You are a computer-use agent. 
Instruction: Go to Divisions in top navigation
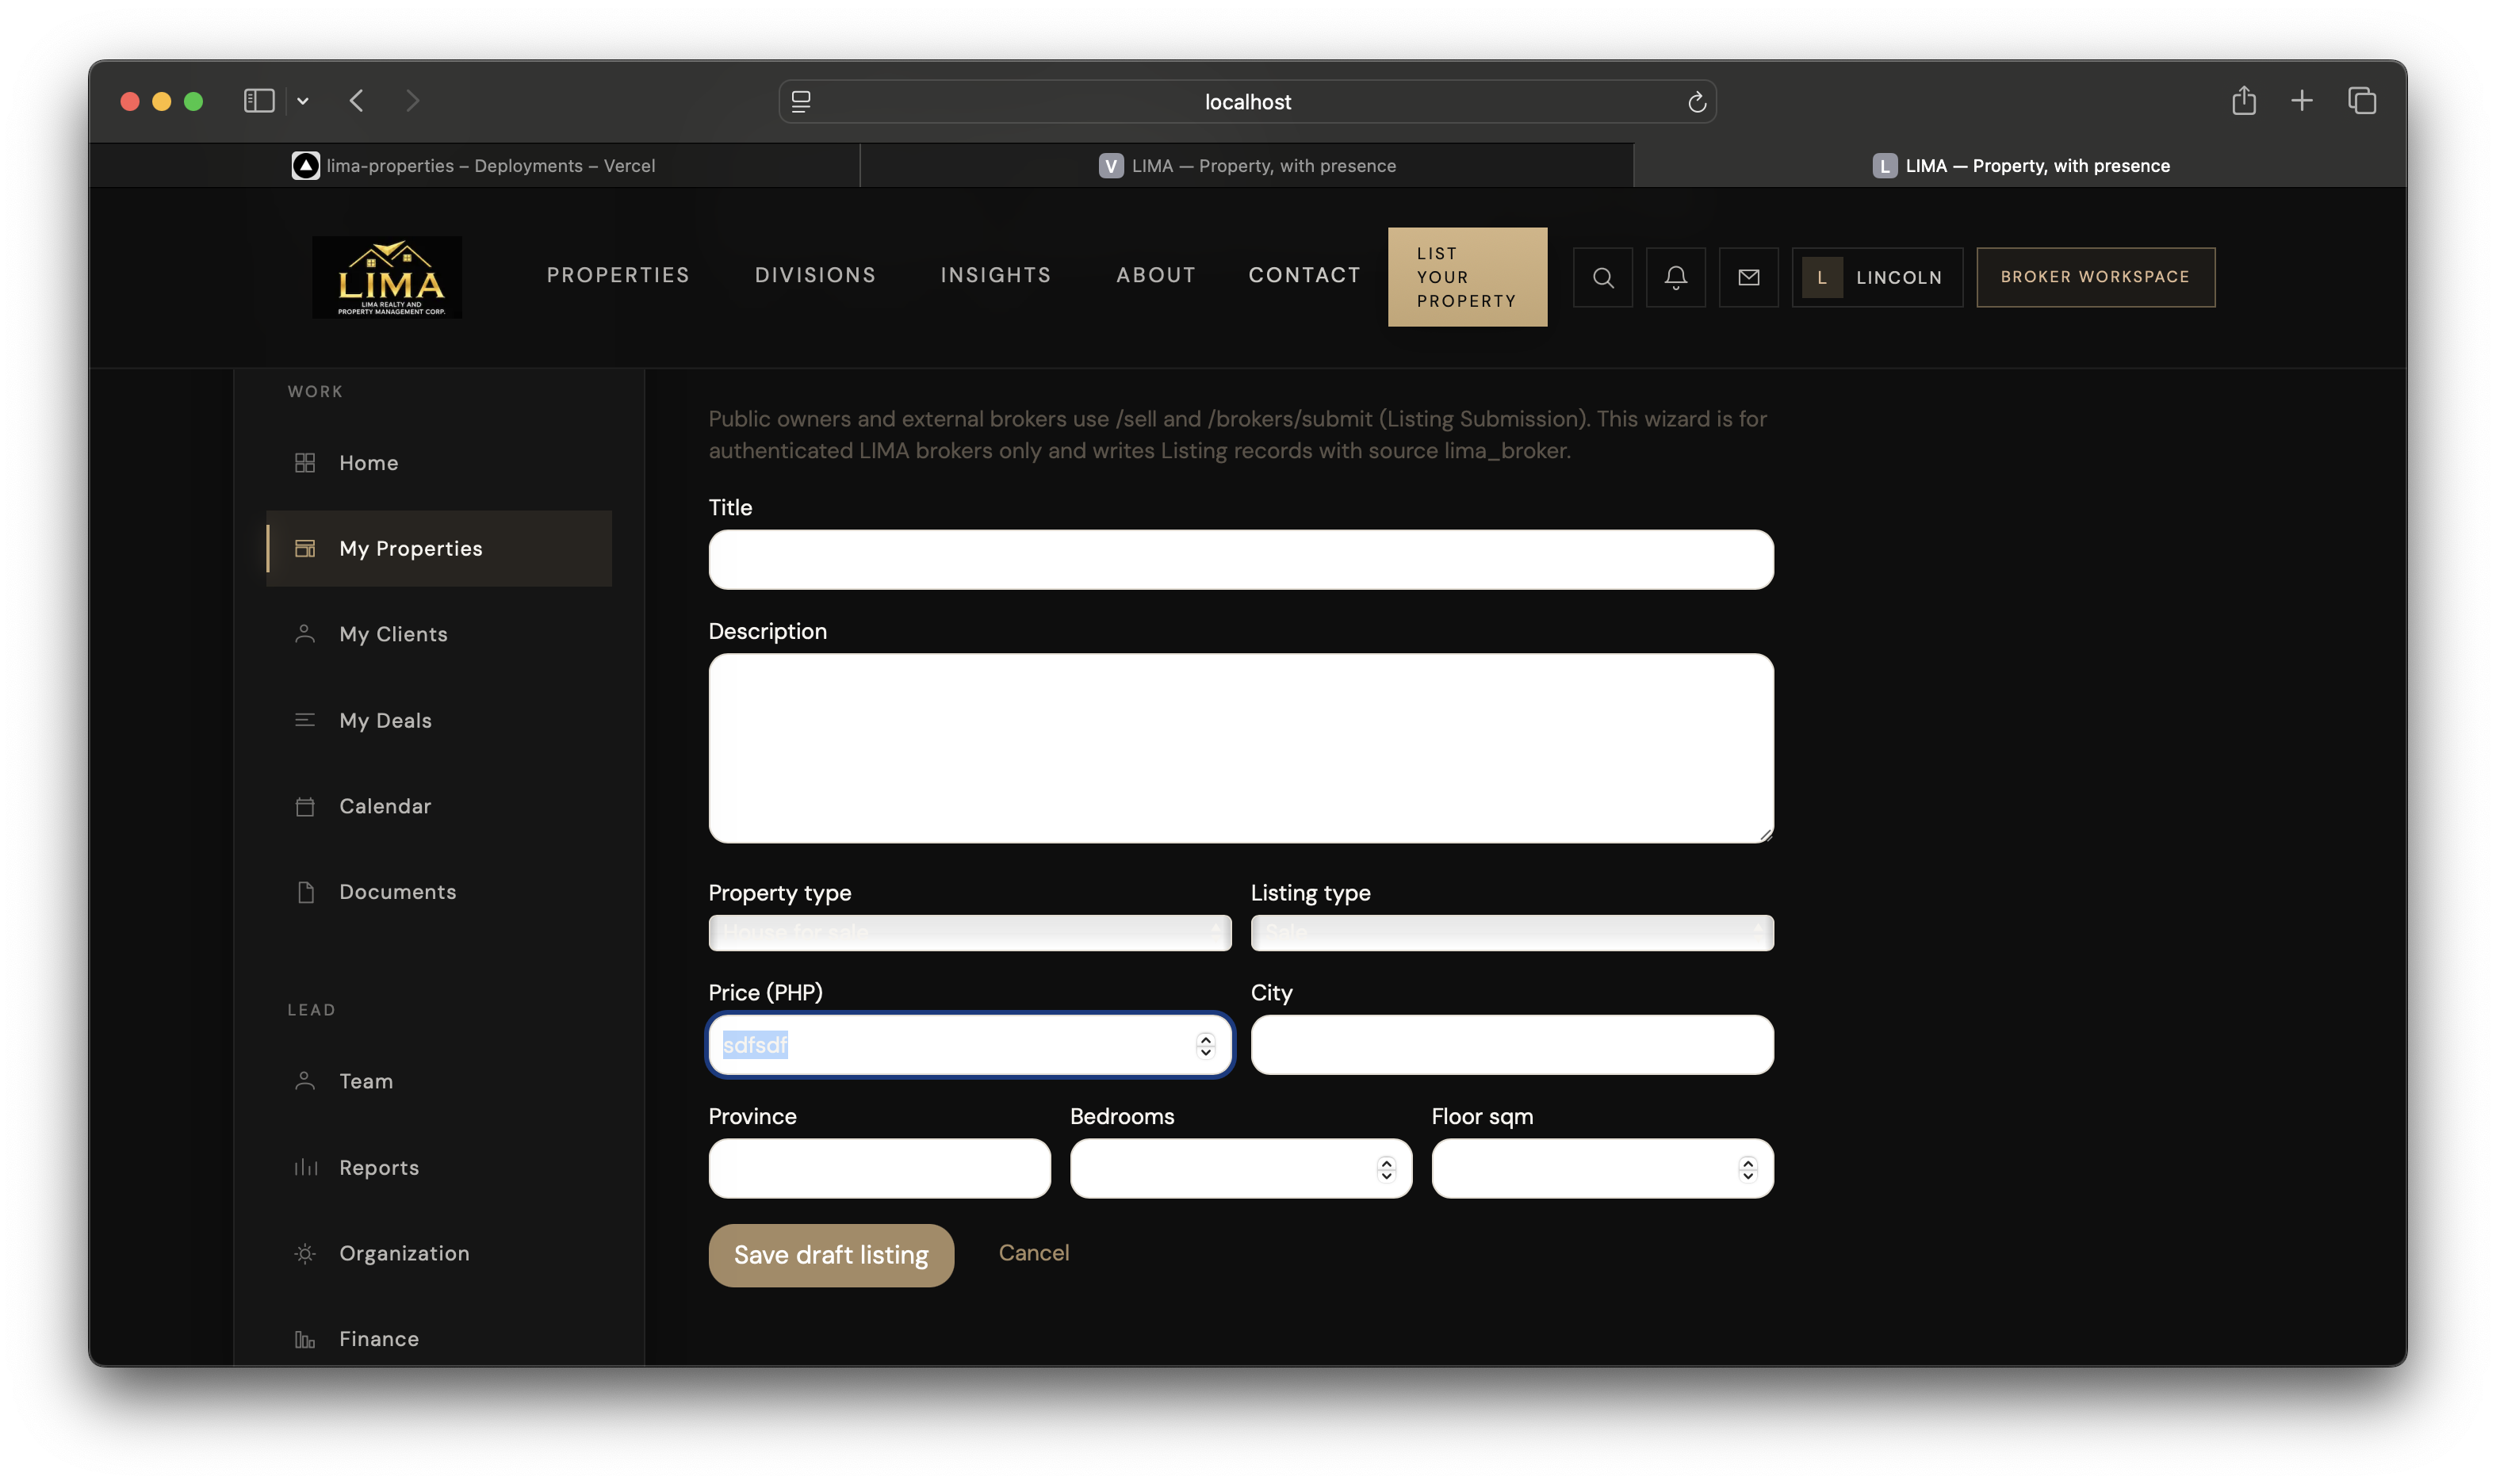coord(815,275)
